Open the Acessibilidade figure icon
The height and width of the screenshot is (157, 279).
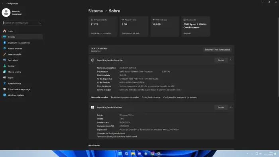5,83
